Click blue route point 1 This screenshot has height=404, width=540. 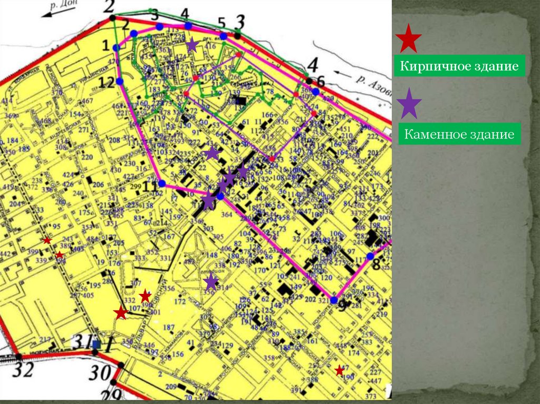(117, 48)
